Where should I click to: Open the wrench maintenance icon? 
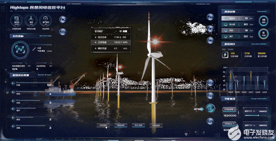coord(210,121)
